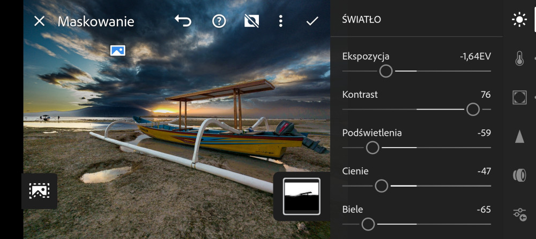536x239 pixels.
Task: Open the Detail (triangle) panel
Action: 519,136
